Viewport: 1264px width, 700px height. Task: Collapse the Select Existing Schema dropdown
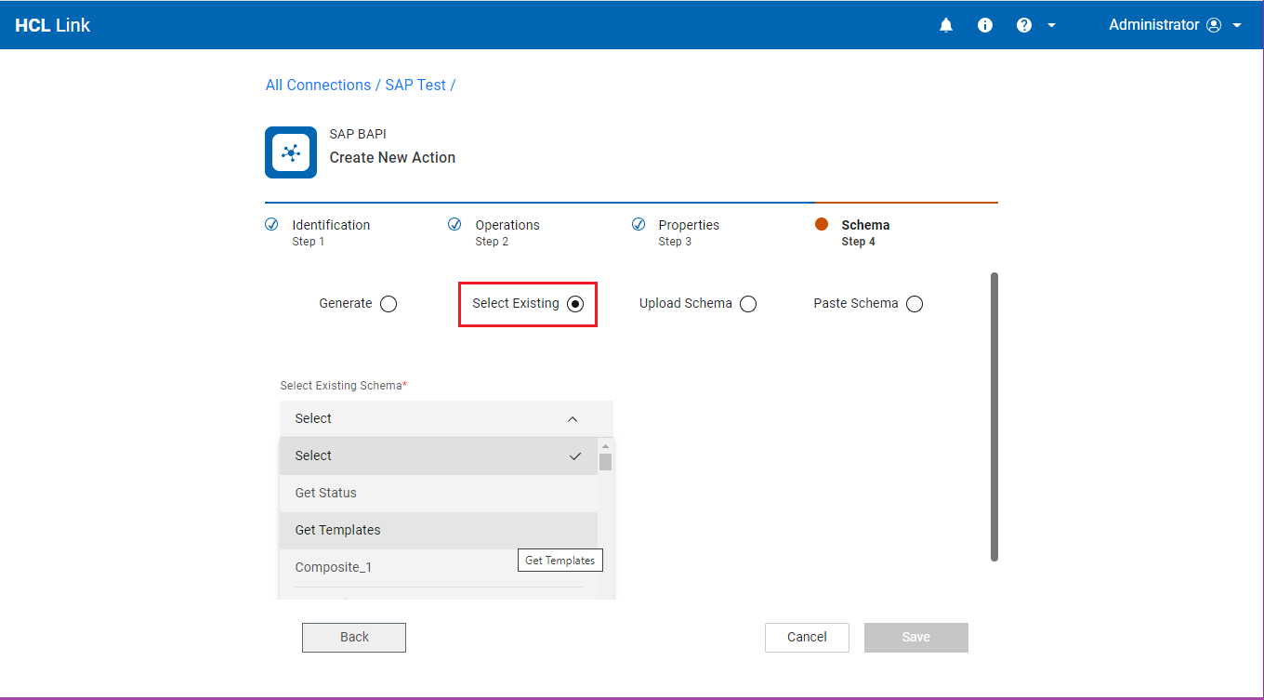[x=573, y=419]
